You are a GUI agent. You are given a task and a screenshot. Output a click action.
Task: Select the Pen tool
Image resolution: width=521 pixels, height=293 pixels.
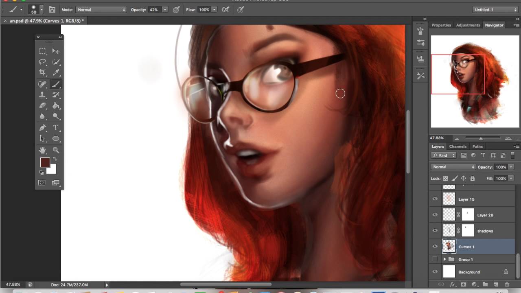tap(42, 128)
